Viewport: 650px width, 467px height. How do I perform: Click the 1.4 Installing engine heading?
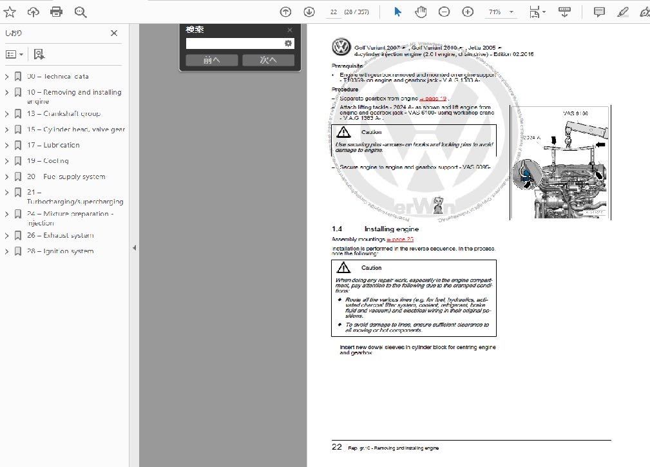pyautogui.click(x=375, y=229)
